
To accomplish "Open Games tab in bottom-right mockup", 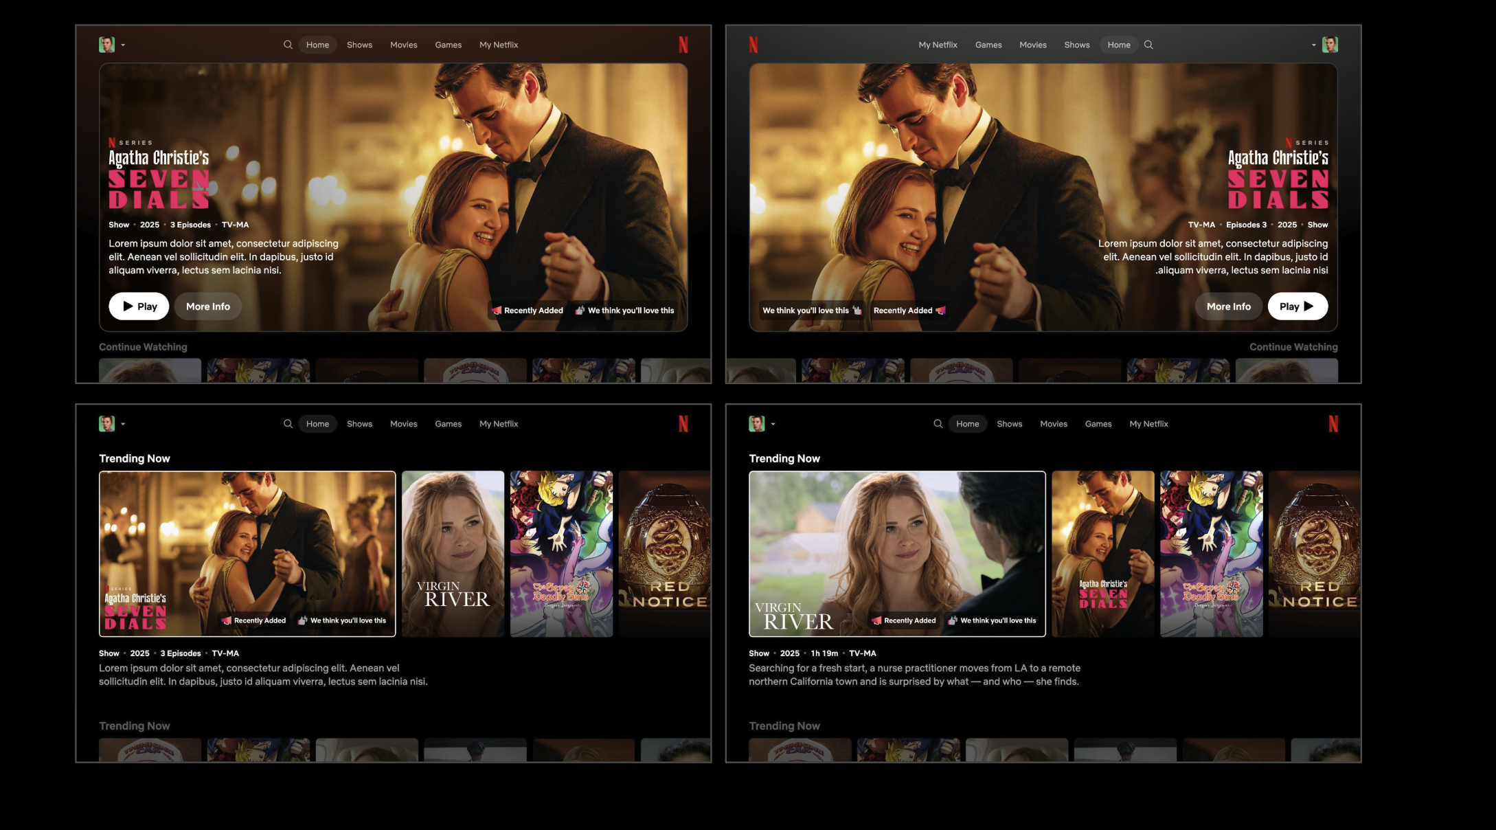I will 1098,424.
